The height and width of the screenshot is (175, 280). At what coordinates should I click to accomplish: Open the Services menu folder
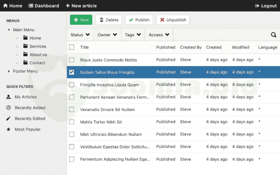[38, 46]
